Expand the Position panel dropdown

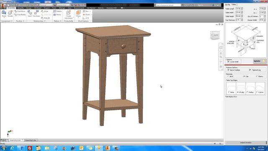23,21
